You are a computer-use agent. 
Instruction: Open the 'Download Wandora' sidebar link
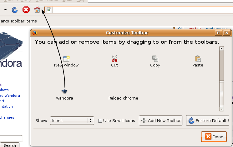tap(10, 96)
